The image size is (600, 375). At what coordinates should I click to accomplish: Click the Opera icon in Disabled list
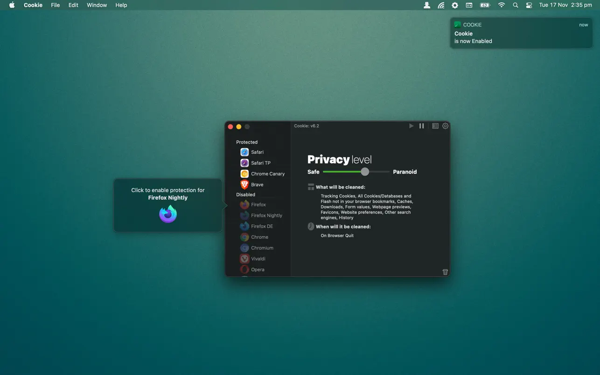(244, 270)
